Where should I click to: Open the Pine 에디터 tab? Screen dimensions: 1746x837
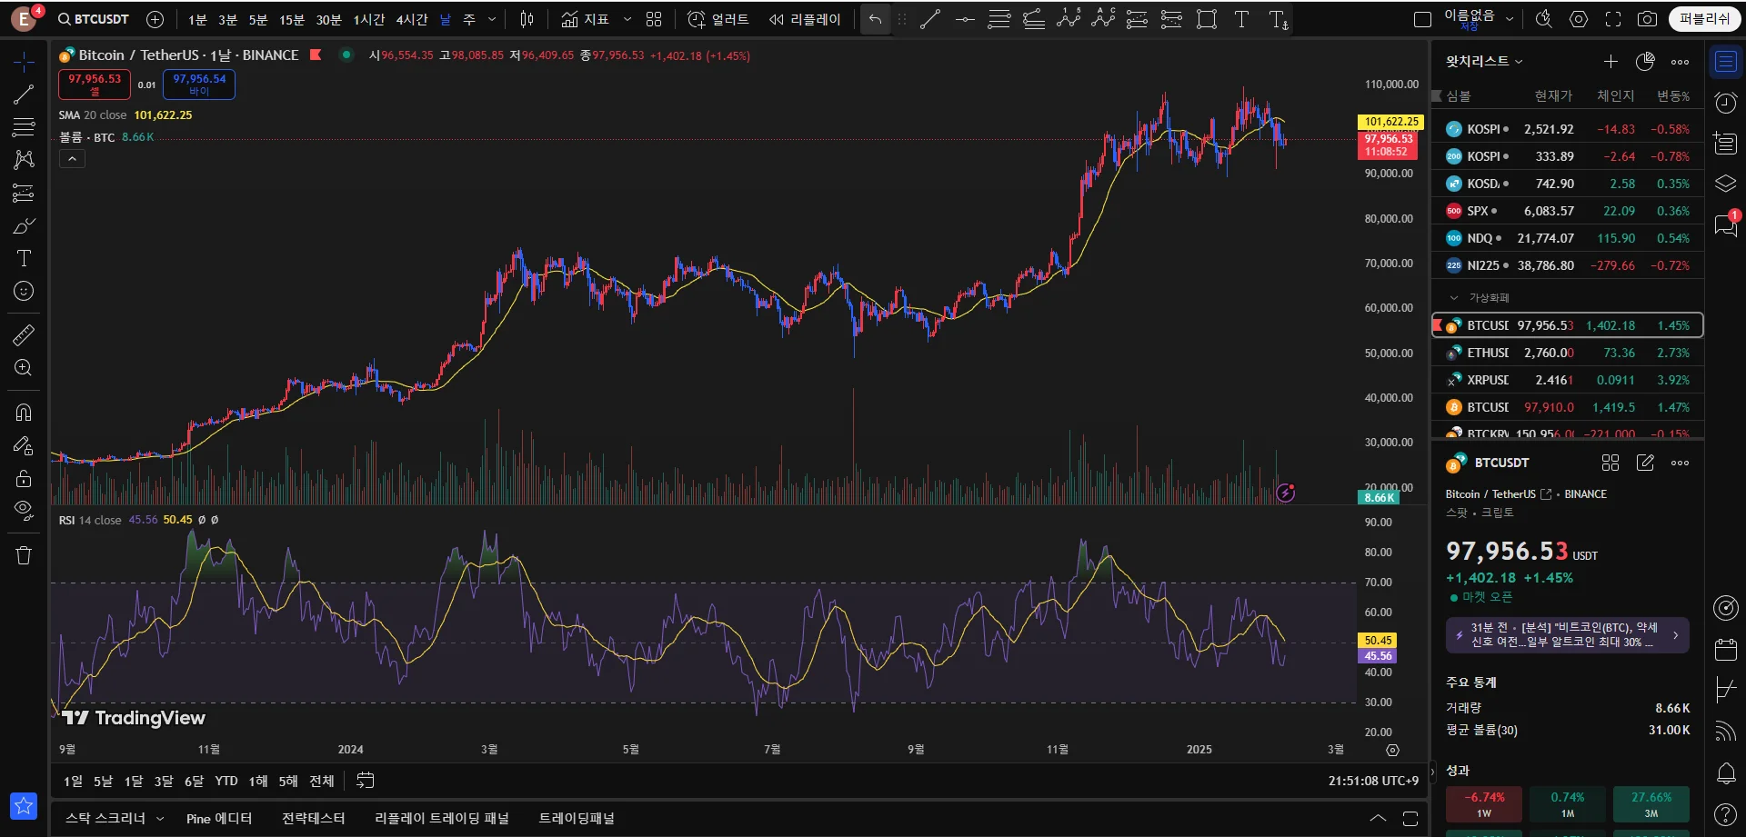click(x=218, y=818)
